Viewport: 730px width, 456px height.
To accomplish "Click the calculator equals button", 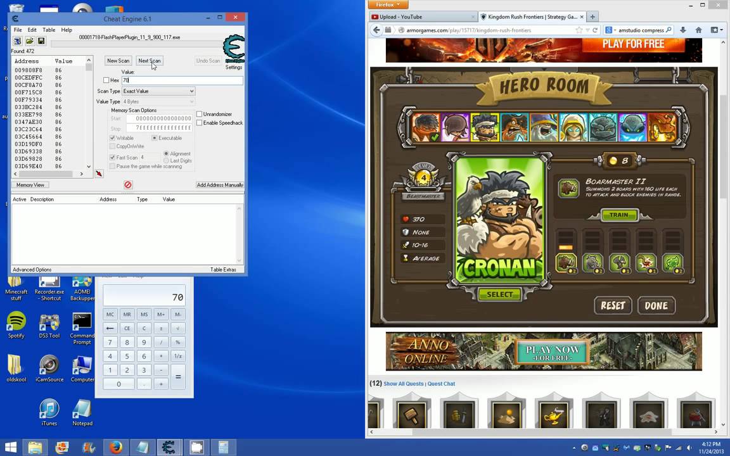I will click(178, 377).
